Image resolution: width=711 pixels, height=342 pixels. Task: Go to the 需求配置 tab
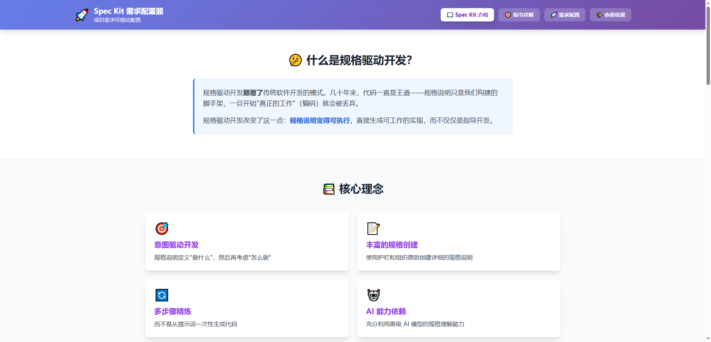pos(565,15)
